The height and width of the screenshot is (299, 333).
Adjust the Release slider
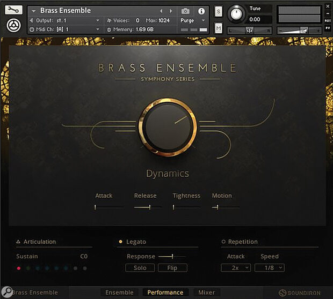(x=148, y=207)
